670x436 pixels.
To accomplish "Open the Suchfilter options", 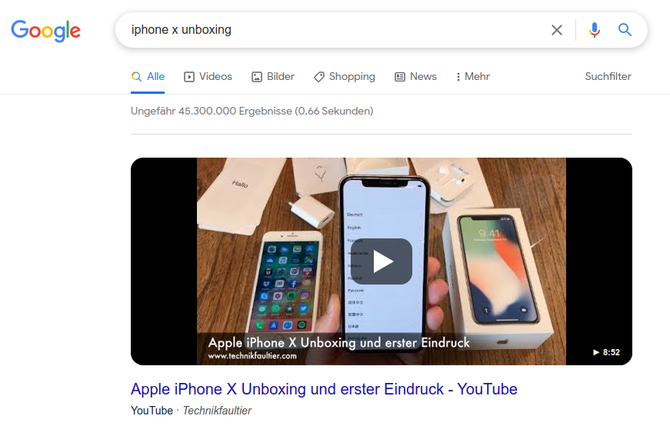I will 608,76.
